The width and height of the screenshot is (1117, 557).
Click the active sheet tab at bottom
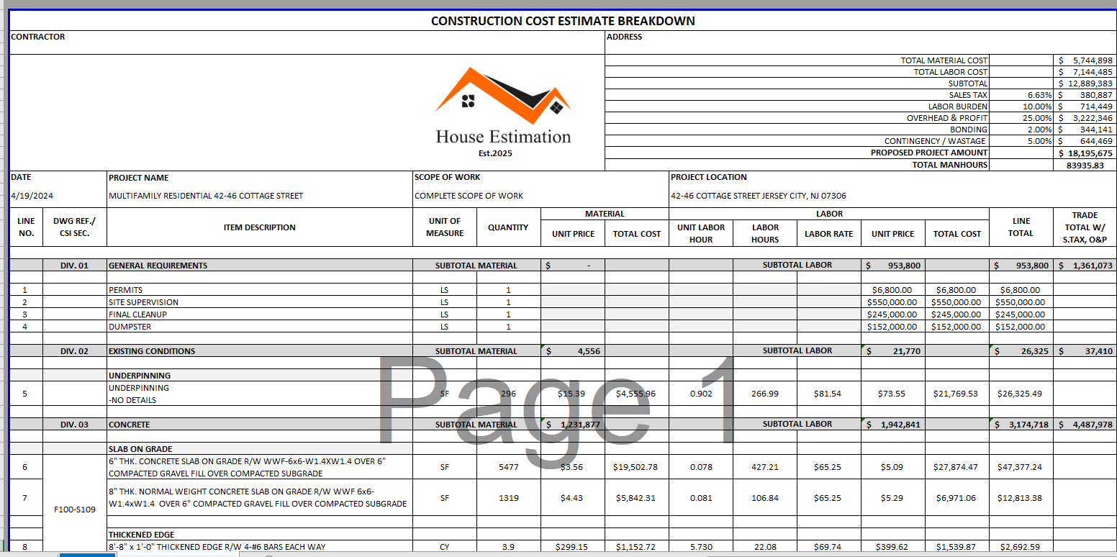coord(86,554)
